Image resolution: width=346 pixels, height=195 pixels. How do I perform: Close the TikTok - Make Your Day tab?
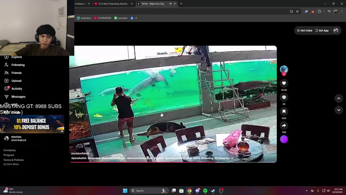175,4
